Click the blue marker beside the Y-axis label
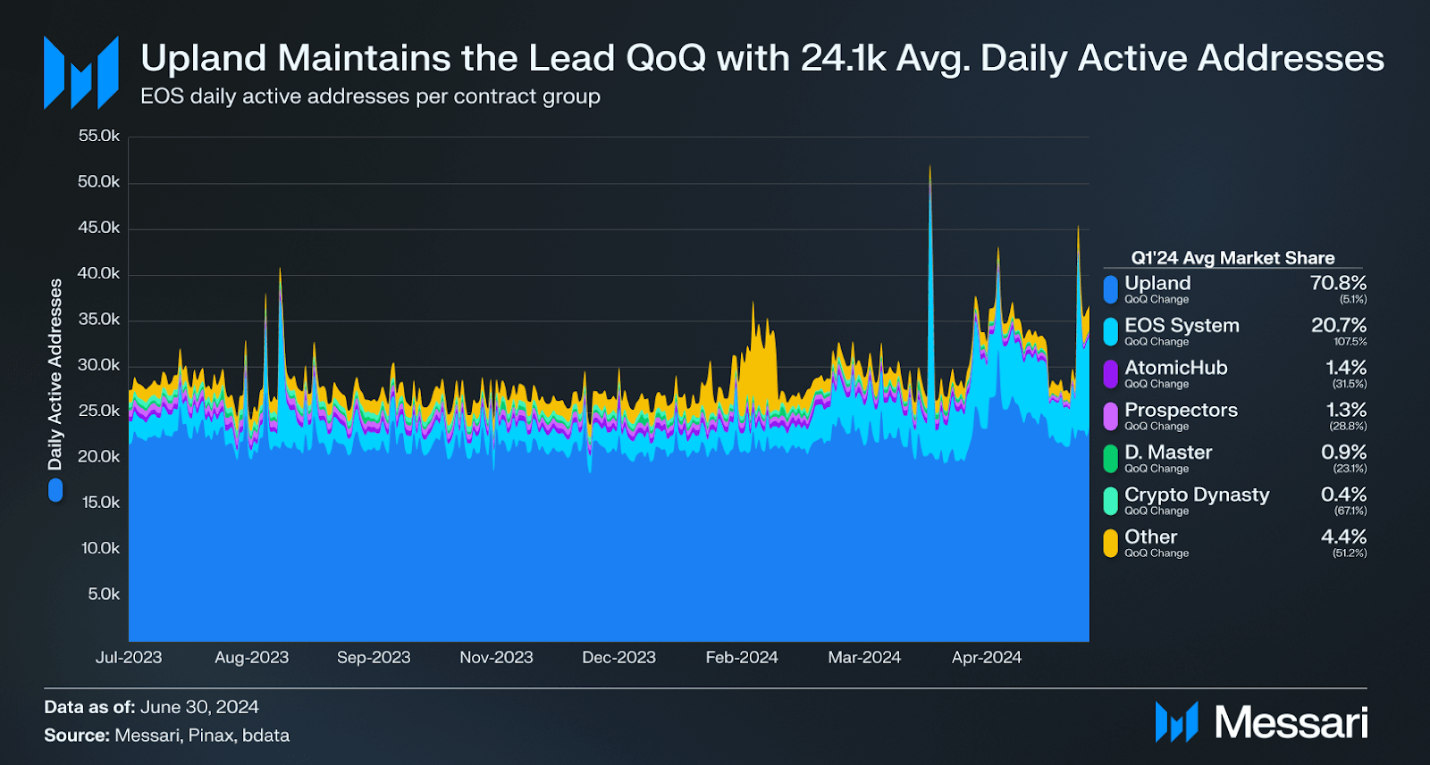This screenshot has height=765, width=1430. [x=55, y=490]
